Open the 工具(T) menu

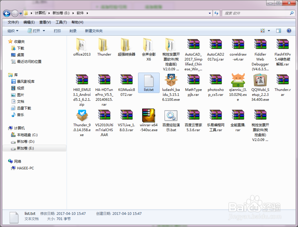61,22
